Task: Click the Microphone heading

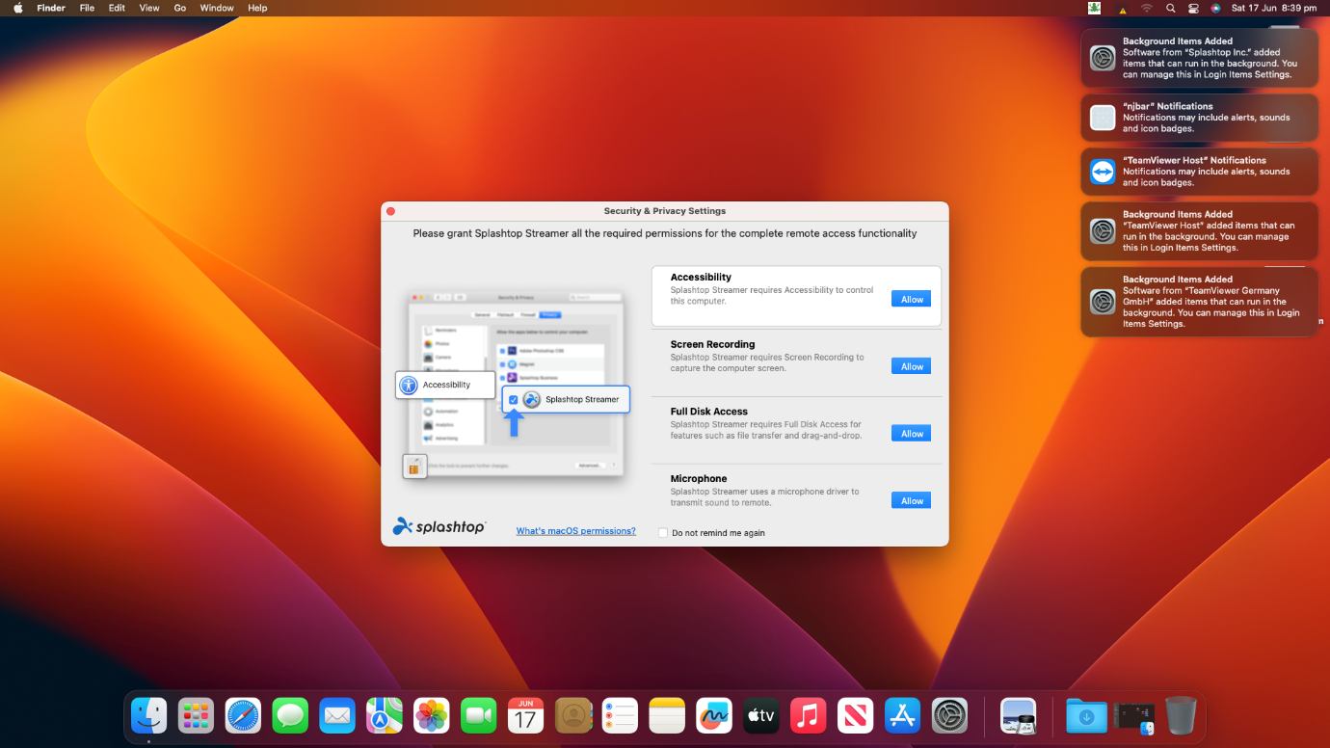Action: pos(699,478)
